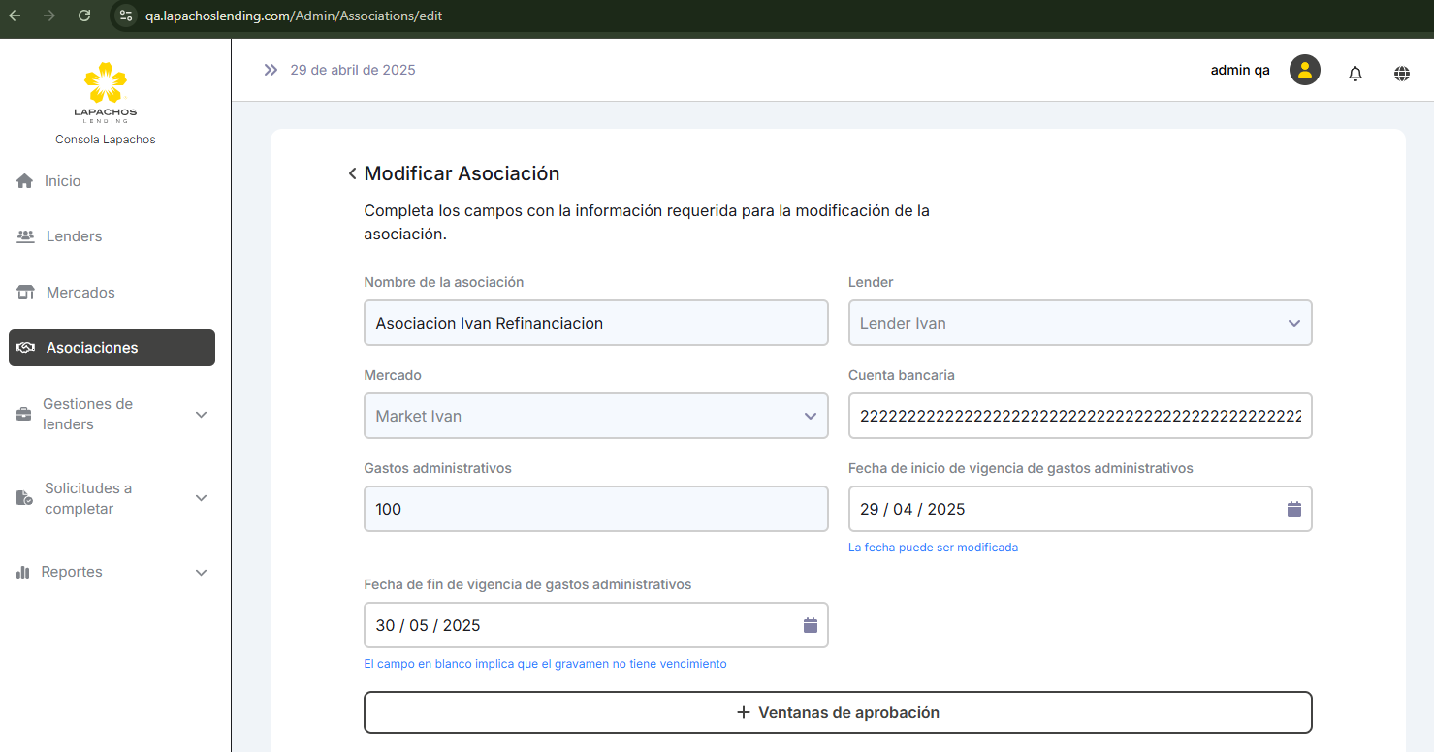Reload page with browser refresh icon
This screenshot has width=1434, height=752.
point(84,16)
